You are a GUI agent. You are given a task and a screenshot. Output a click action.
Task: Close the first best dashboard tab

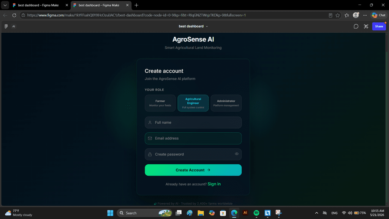click(67, 5)
